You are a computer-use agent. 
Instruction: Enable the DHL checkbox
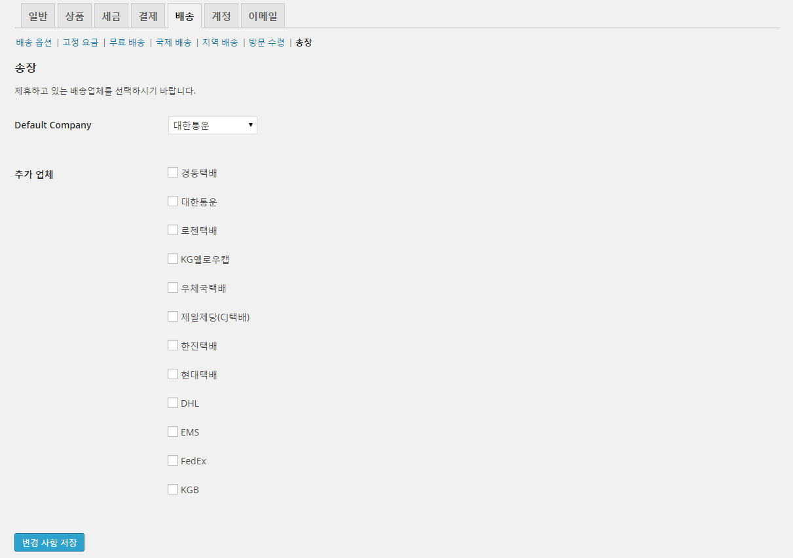click(x=173, y=403)
